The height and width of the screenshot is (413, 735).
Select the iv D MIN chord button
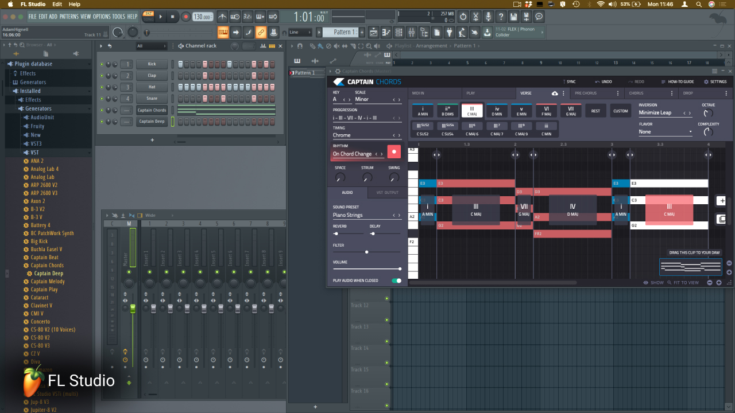pyautogui.click(x=497, y=111)
